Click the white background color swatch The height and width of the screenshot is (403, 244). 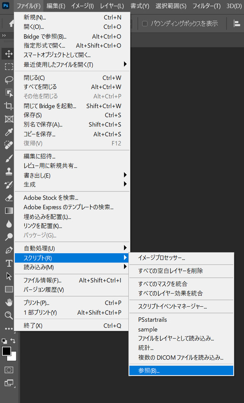coord(13,357)
